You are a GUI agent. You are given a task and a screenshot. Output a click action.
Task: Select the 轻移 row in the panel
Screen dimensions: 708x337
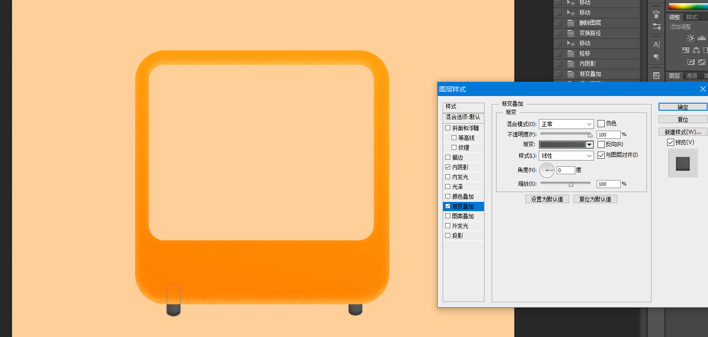tap(597, 53)
